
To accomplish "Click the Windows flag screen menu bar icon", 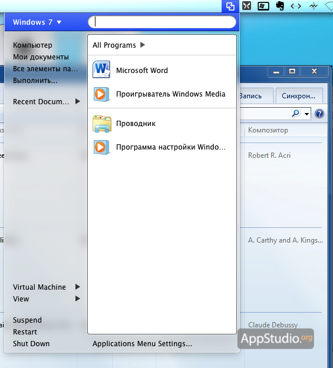I will [x=263, y=6].
